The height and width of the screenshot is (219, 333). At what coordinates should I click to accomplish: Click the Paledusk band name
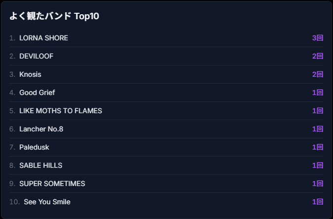tap(34, 147)
